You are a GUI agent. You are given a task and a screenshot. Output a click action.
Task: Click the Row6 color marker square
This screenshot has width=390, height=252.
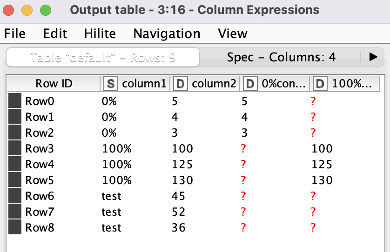click(x=15, y=196)
